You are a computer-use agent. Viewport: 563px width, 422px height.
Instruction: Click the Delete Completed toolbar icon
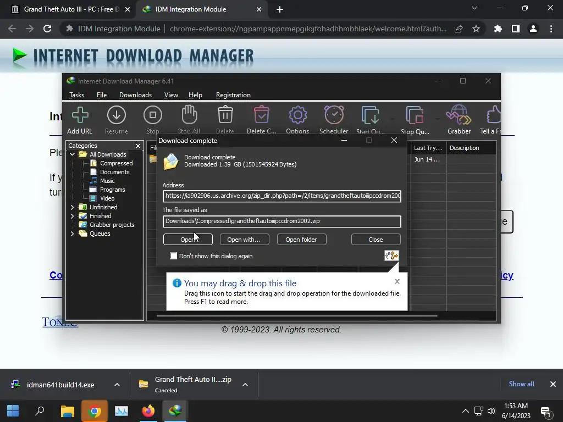(x=261, y=115)
